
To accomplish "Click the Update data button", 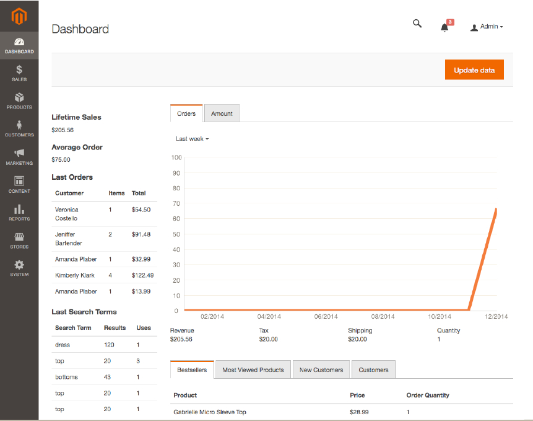I will coord(474,70).
